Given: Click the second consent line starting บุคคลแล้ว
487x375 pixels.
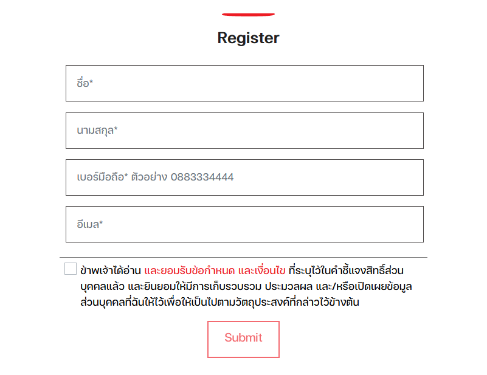Looking at the screenshot, I should point(246,286).
